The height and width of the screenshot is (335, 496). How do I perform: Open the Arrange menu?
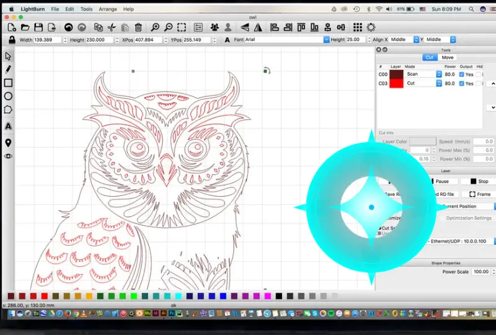pos(108,9)
